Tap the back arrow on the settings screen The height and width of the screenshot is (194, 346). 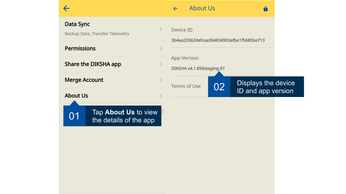(66, 9)
